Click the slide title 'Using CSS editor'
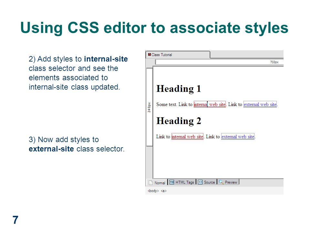310x232 pixels. click(83, 28)
